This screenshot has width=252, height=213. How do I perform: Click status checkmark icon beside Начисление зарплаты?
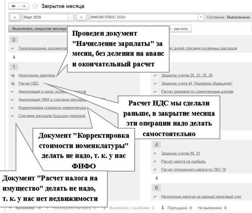13,75
